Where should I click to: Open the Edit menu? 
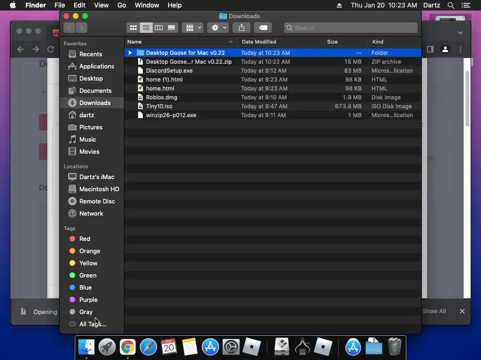[x=79, y=5]
